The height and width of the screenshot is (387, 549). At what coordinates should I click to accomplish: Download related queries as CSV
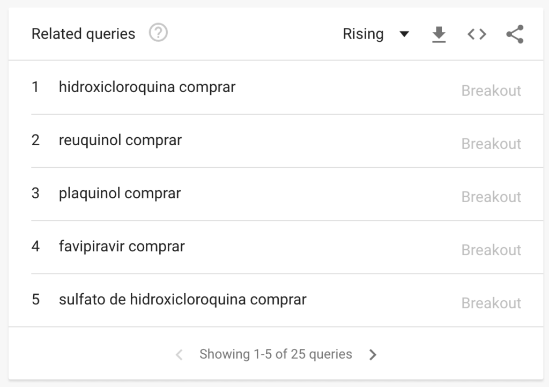(x=439, y=34)
